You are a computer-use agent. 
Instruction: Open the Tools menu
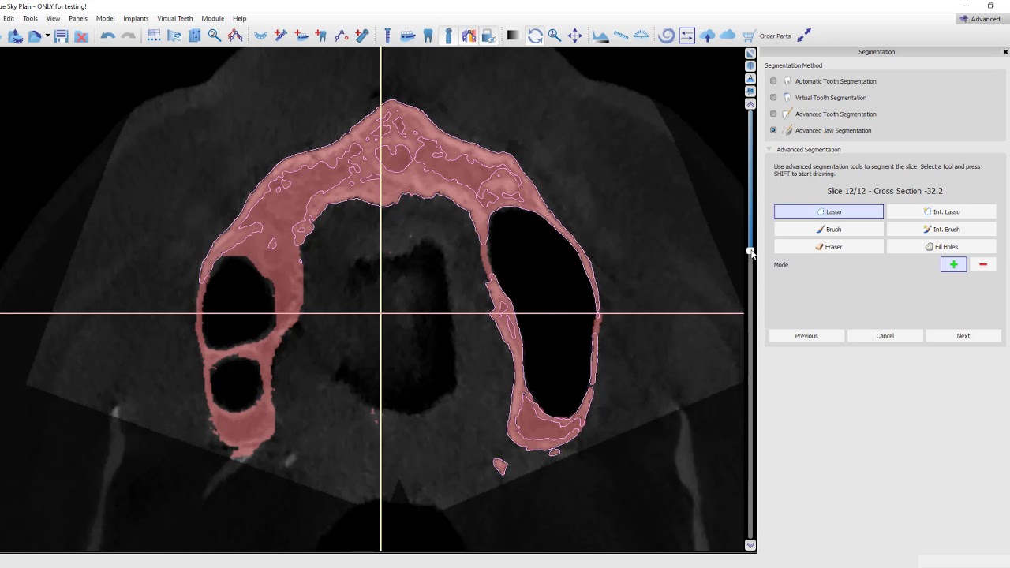click(x=30, y=18)
